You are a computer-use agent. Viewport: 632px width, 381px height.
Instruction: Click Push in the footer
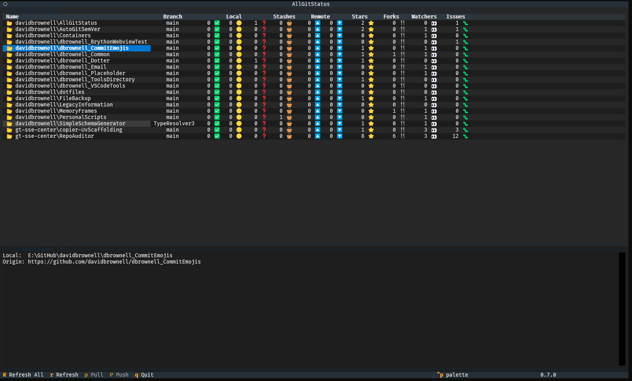[x=119, y=375]
